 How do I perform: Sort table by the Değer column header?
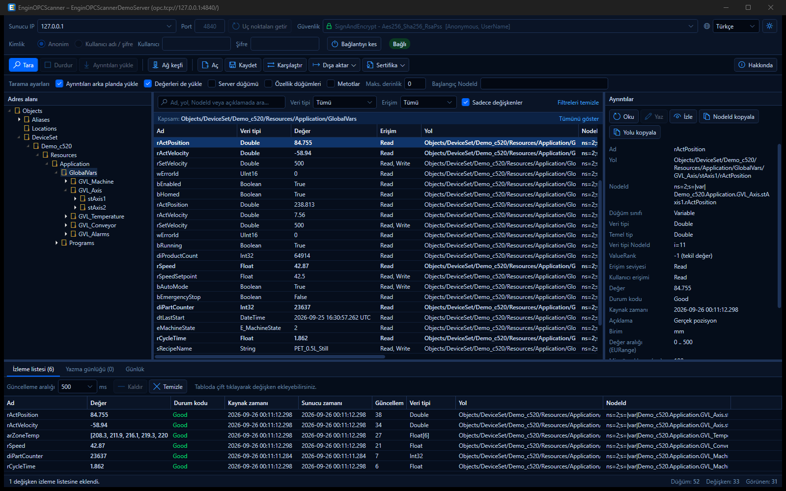click(x=334, y=131)
